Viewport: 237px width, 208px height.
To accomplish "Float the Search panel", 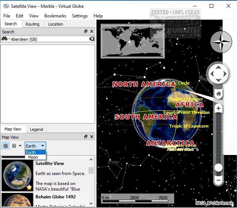I will coord(86,32).
